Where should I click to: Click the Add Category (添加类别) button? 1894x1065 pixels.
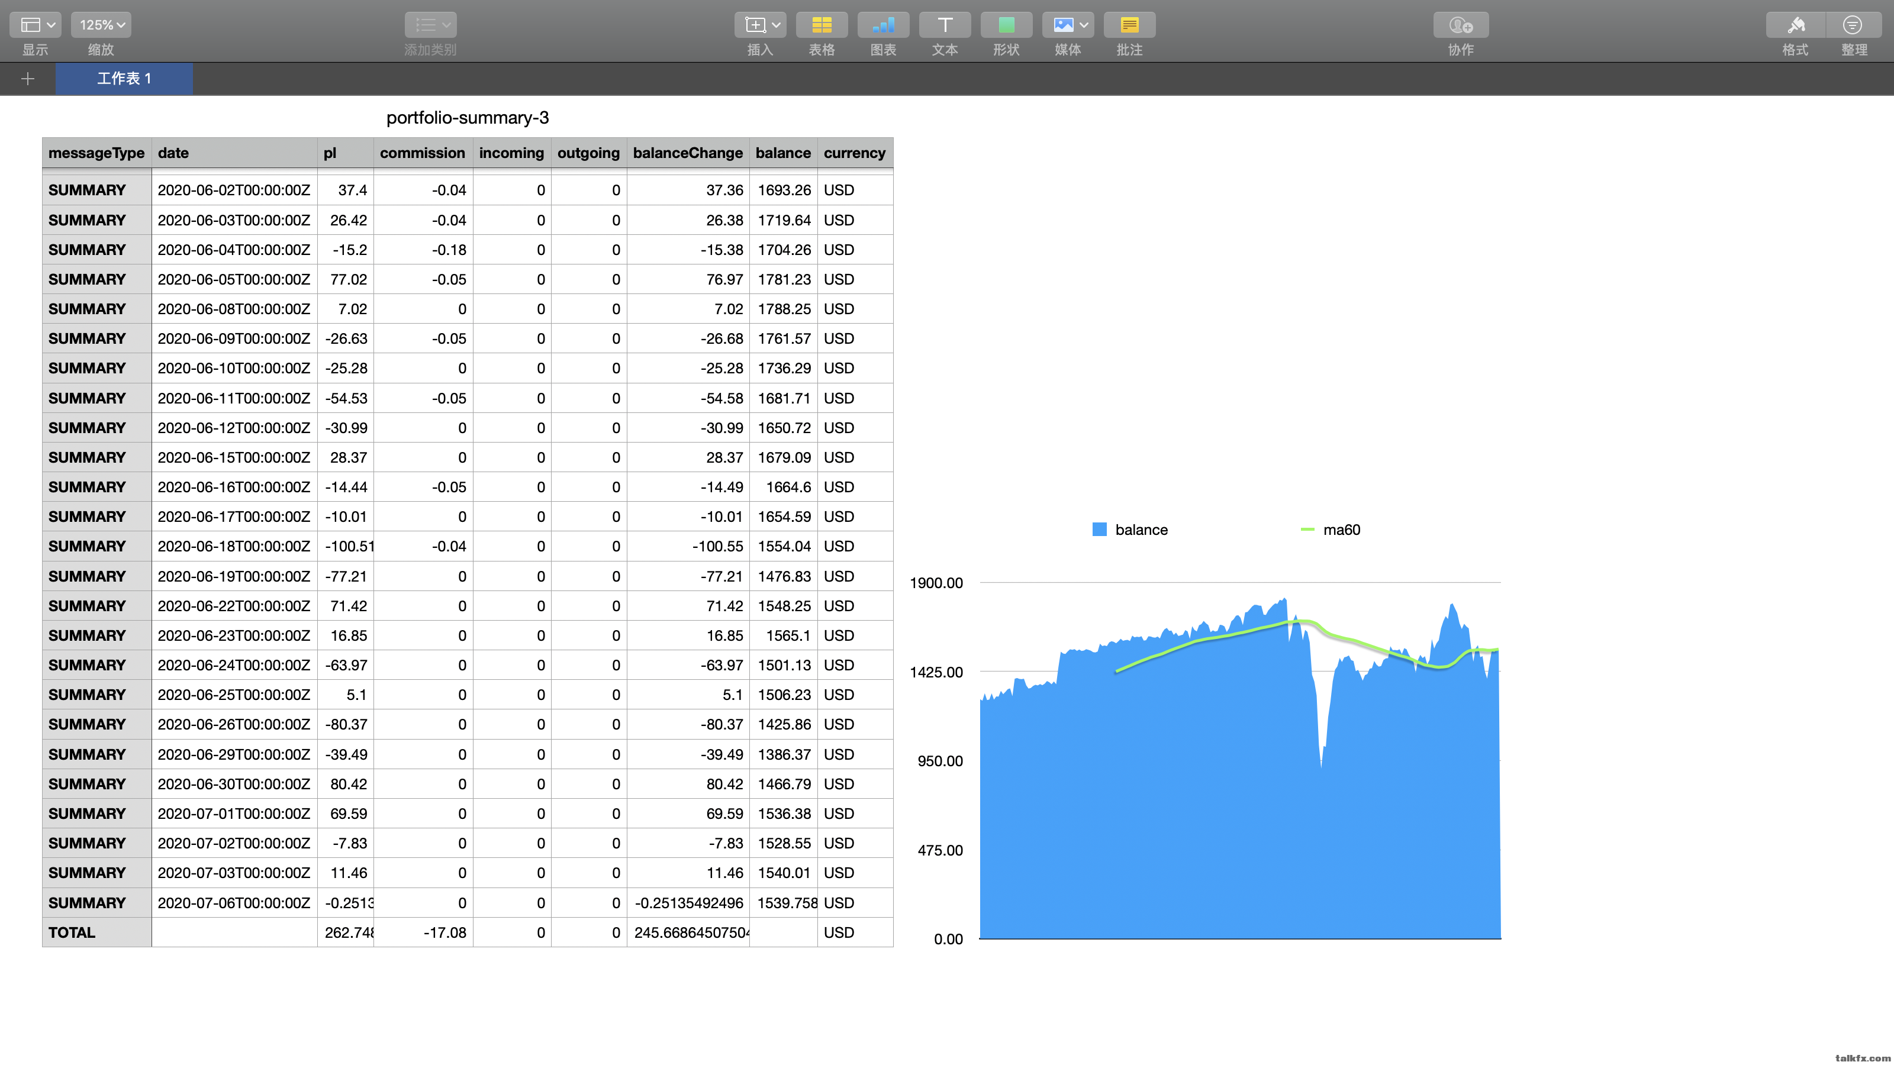(x=430, y=25)
